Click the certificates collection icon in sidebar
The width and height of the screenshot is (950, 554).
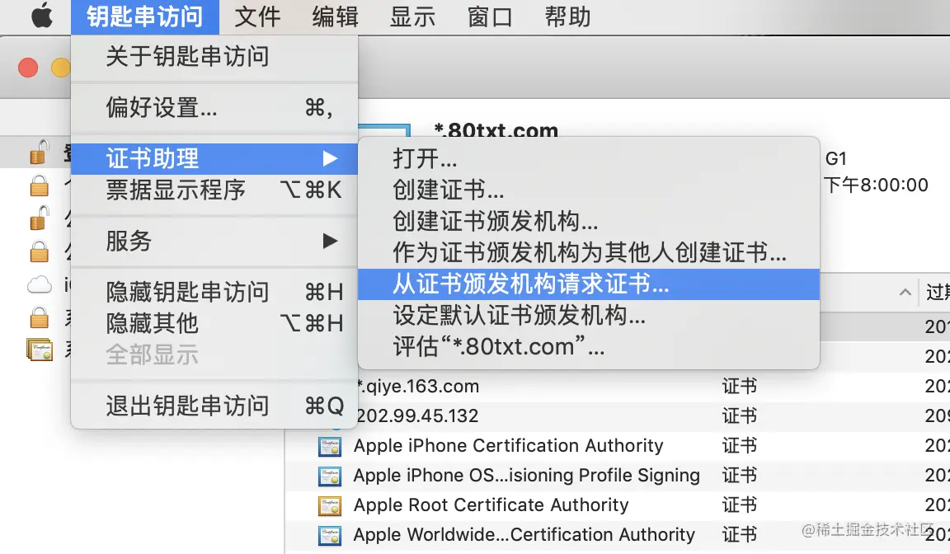pyautogui.click(x=39, y=350)
